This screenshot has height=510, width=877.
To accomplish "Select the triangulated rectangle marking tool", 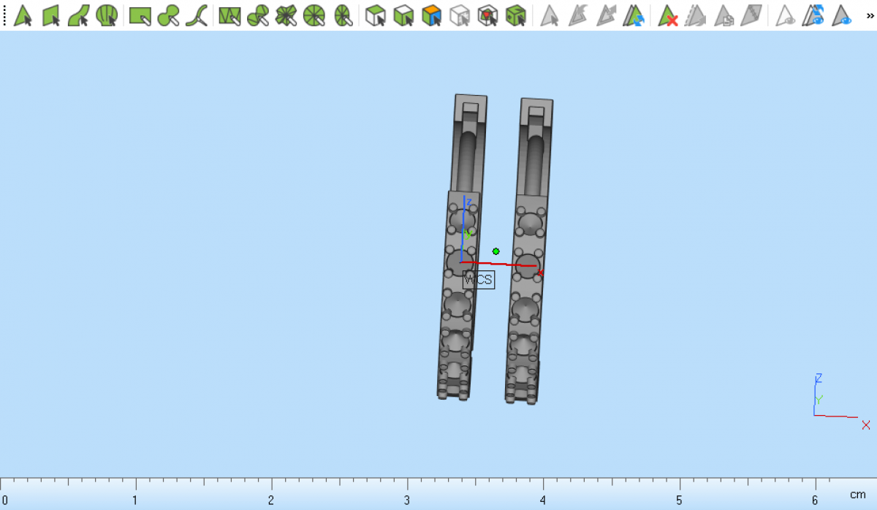I will 229,15.
